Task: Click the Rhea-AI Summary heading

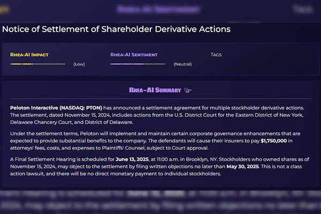Action: [155, 90]
